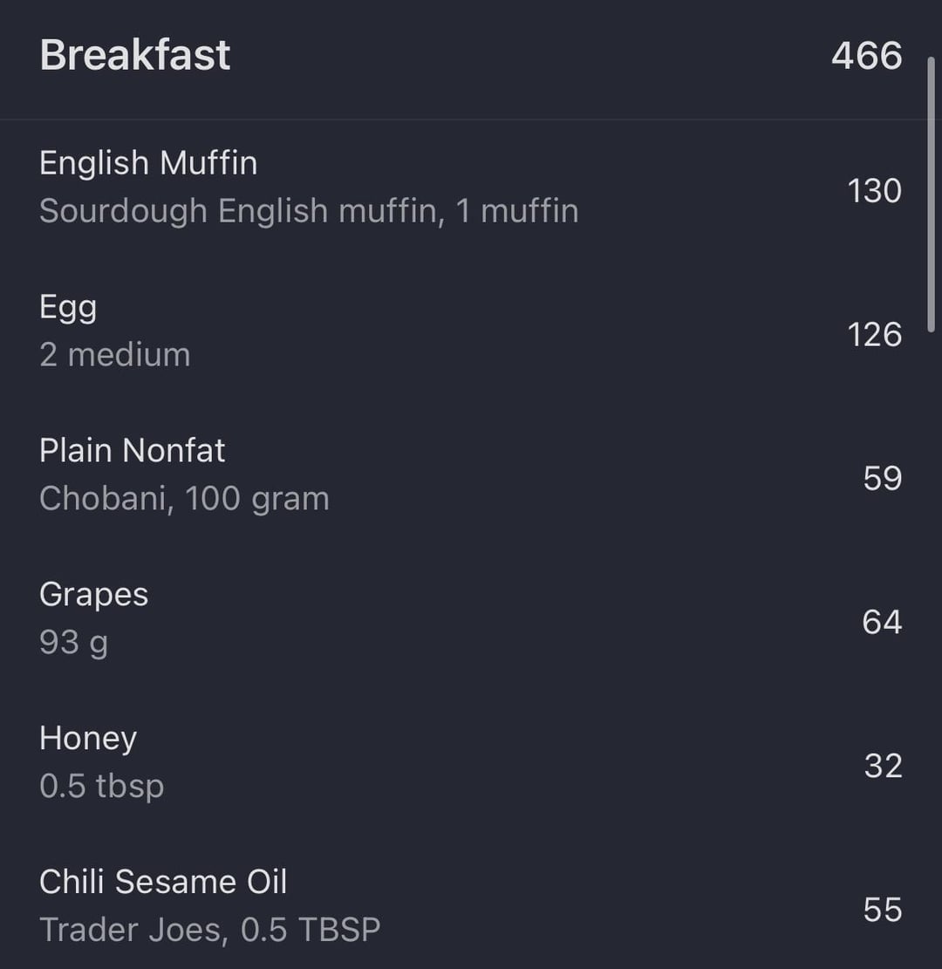
Task: Click the vertical scrollbar thumb
Action: [x=932, y=194]
